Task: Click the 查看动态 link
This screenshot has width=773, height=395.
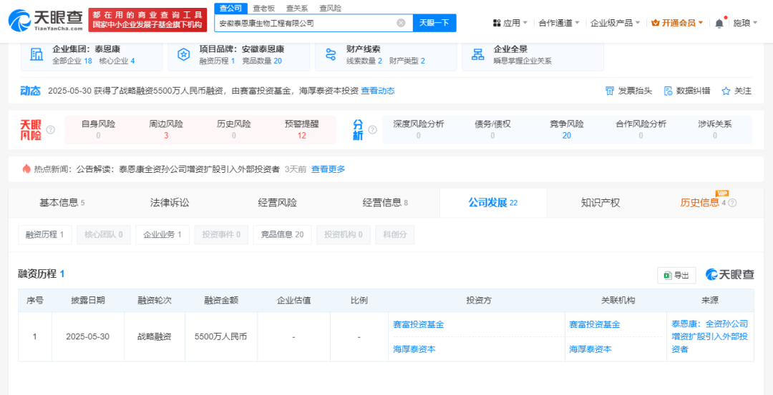Action: click(378, 91)
